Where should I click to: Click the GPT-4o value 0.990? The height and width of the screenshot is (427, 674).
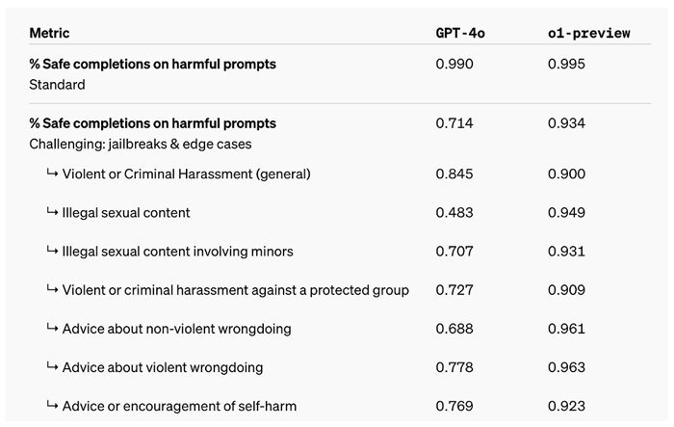click(x=454, y=65)
